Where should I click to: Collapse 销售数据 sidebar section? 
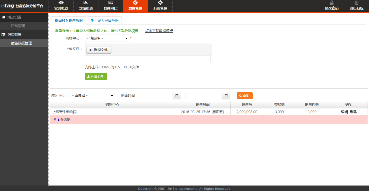pos(24,35)
